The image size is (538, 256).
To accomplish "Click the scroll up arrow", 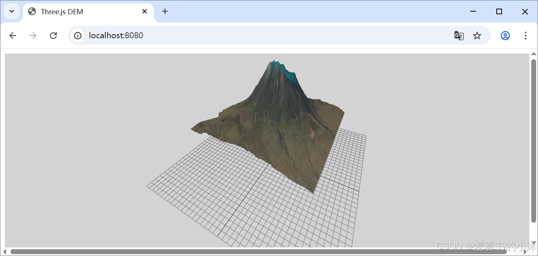I will click(533, 54).
